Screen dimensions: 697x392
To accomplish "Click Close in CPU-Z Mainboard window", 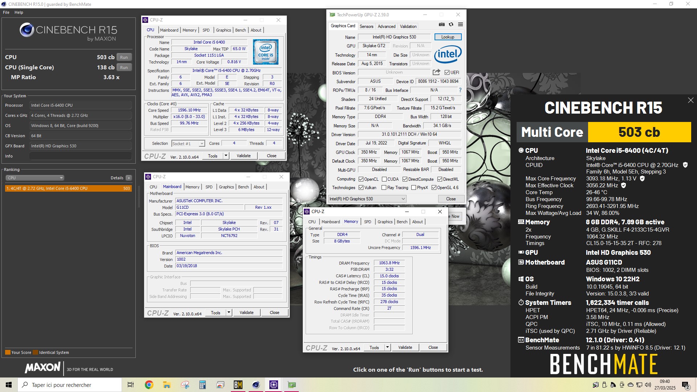I will pyautogui.click(x=274, y=313).
